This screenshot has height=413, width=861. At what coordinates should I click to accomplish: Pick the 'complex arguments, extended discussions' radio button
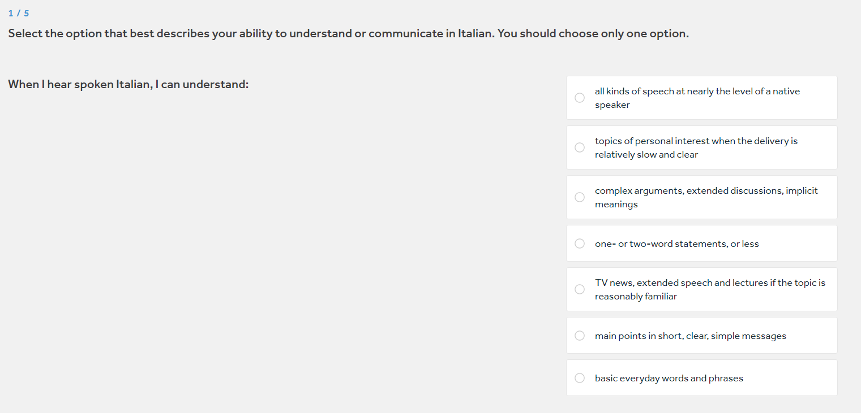(x=580, y=197)
